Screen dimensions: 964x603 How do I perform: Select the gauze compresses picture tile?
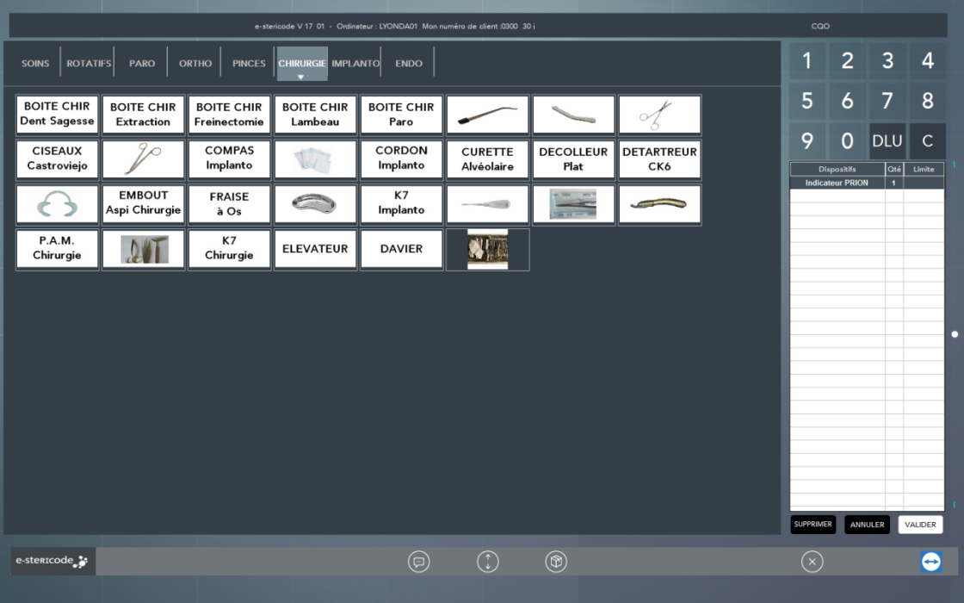pos(315,159)
